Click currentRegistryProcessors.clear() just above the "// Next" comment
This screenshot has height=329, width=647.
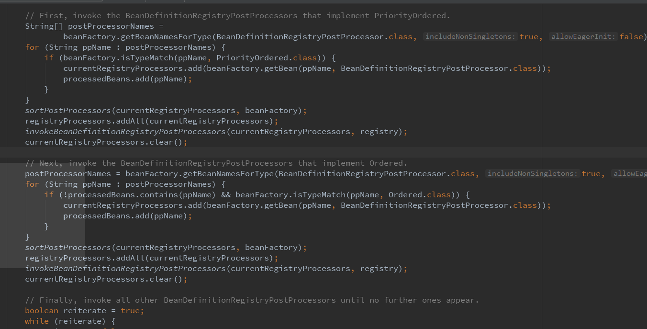pos(106,142)
